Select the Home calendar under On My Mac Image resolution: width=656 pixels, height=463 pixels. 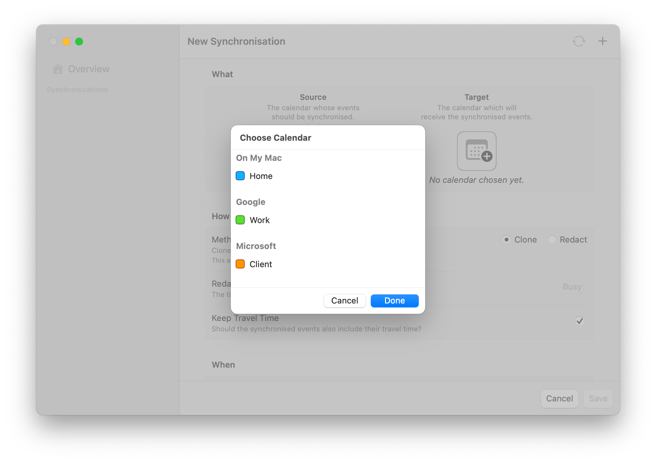[261, 176]
